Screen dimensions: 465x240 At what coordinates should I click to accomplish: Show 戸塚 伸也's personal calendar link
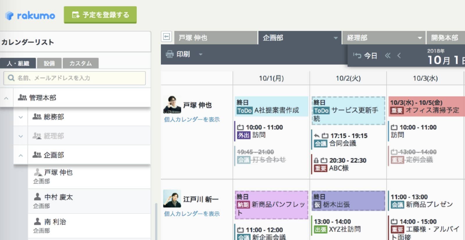pyautogui.click(x=192, y=119)
